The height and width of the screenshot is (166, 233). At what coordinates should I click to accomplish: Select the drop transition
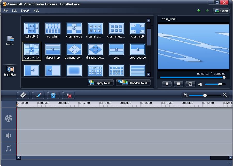116,51
